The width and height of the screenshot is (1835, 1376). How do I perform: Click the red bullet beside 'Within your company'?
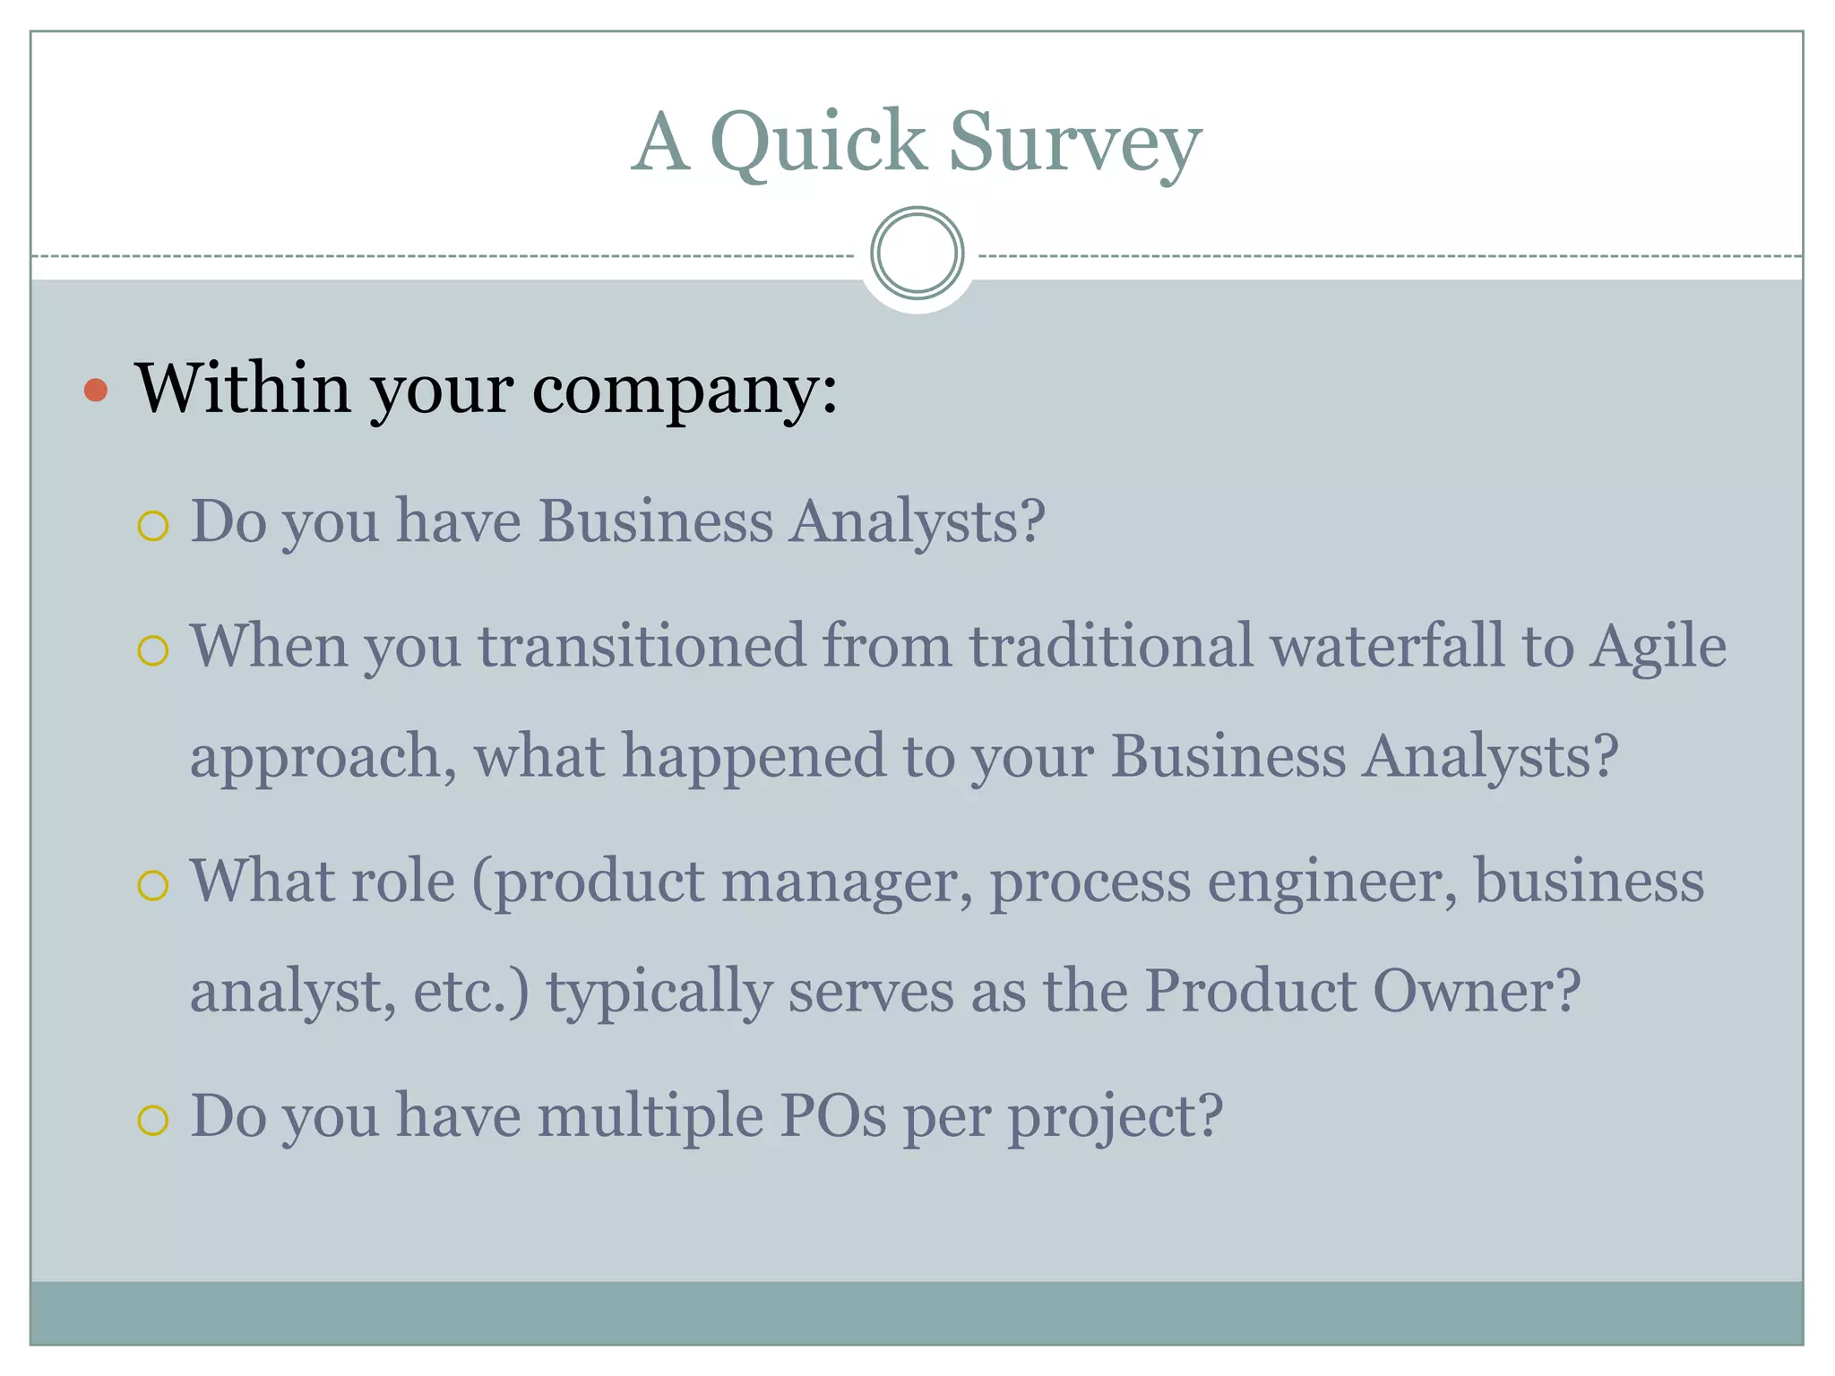click(x=96, y=391)
